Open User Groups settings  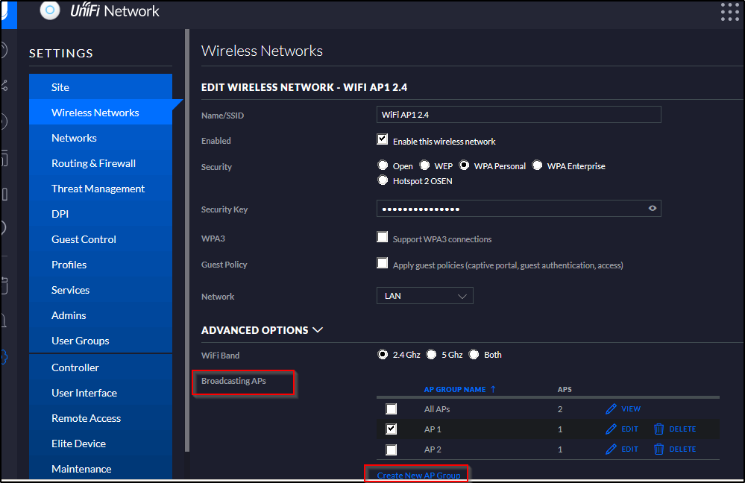pyautogui.click(x=100, y=341)
